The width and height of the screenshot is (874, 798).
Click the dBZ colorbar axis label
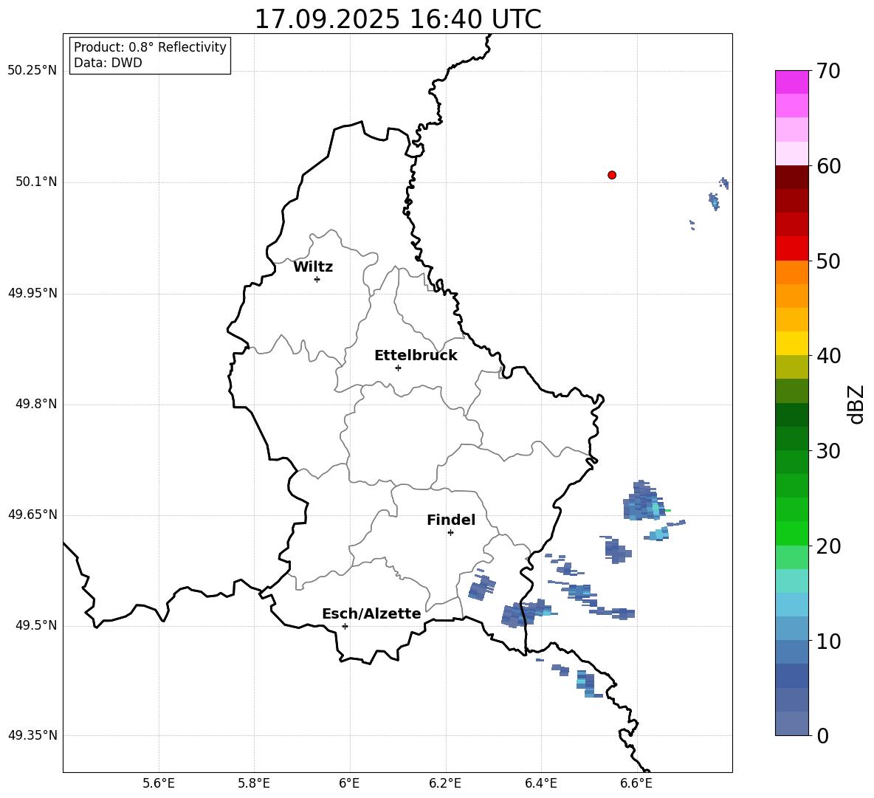[856, 404]
